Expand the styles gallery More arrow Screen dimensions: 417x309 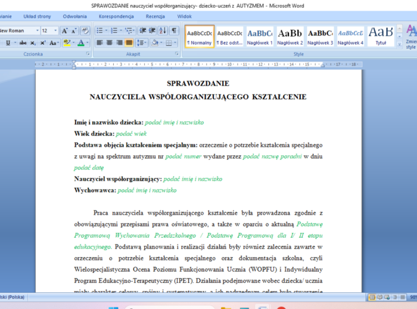pyautogui.click(x=399, y=45)
